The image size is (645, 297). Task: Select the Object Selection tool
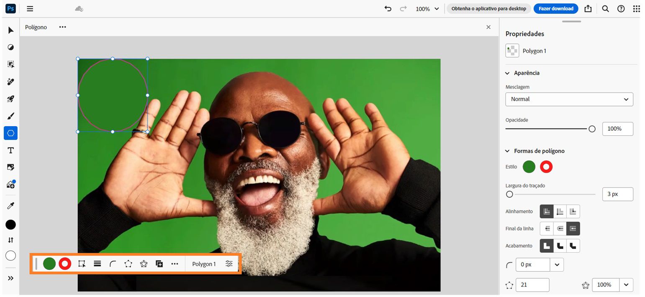click(x=10, y=64)
